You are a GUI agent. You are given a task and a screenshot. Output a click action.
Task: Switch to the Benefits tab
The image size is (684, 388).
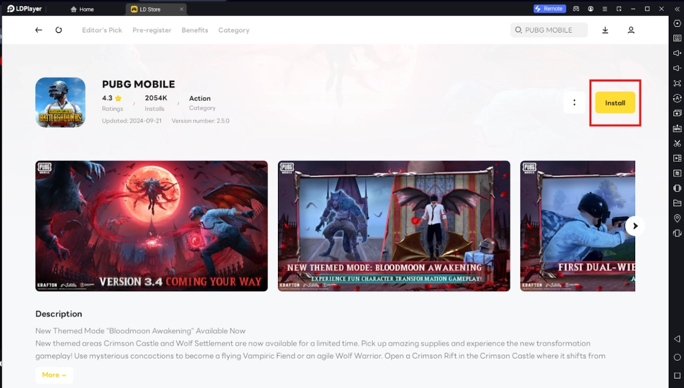(x=194, y=30)
